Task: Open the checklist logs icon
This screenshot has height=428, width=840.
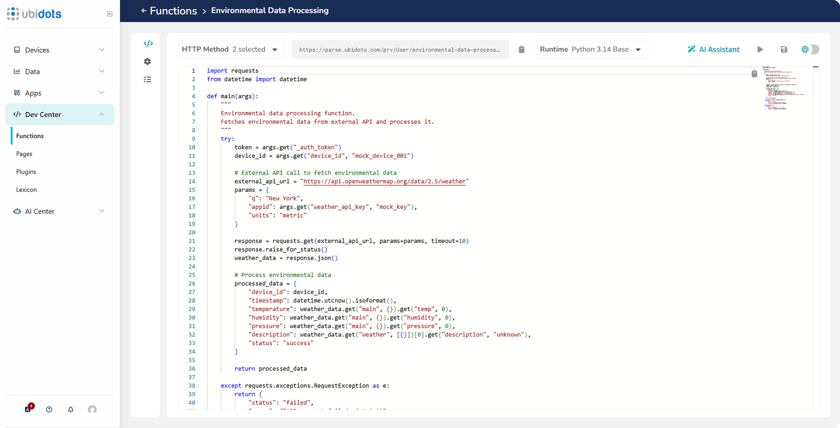Action: tap(147, 79)
